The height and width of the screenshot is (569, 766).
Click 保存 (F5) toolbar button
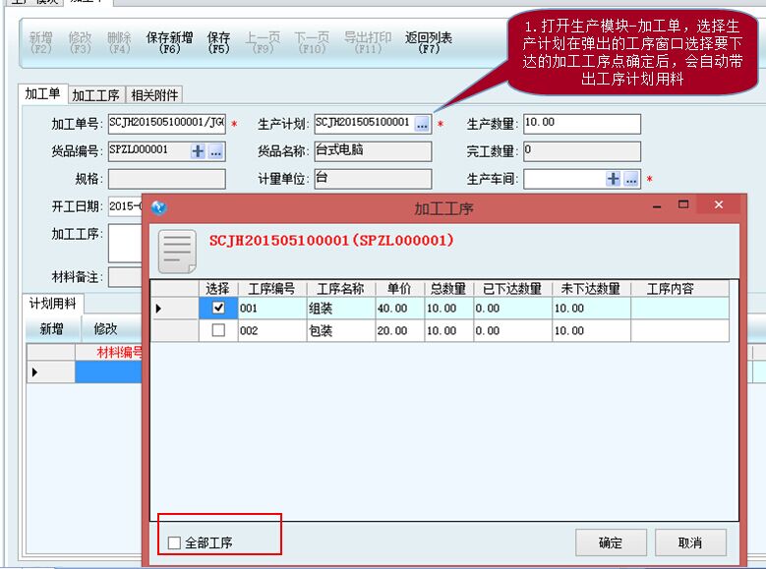(218, 42)
